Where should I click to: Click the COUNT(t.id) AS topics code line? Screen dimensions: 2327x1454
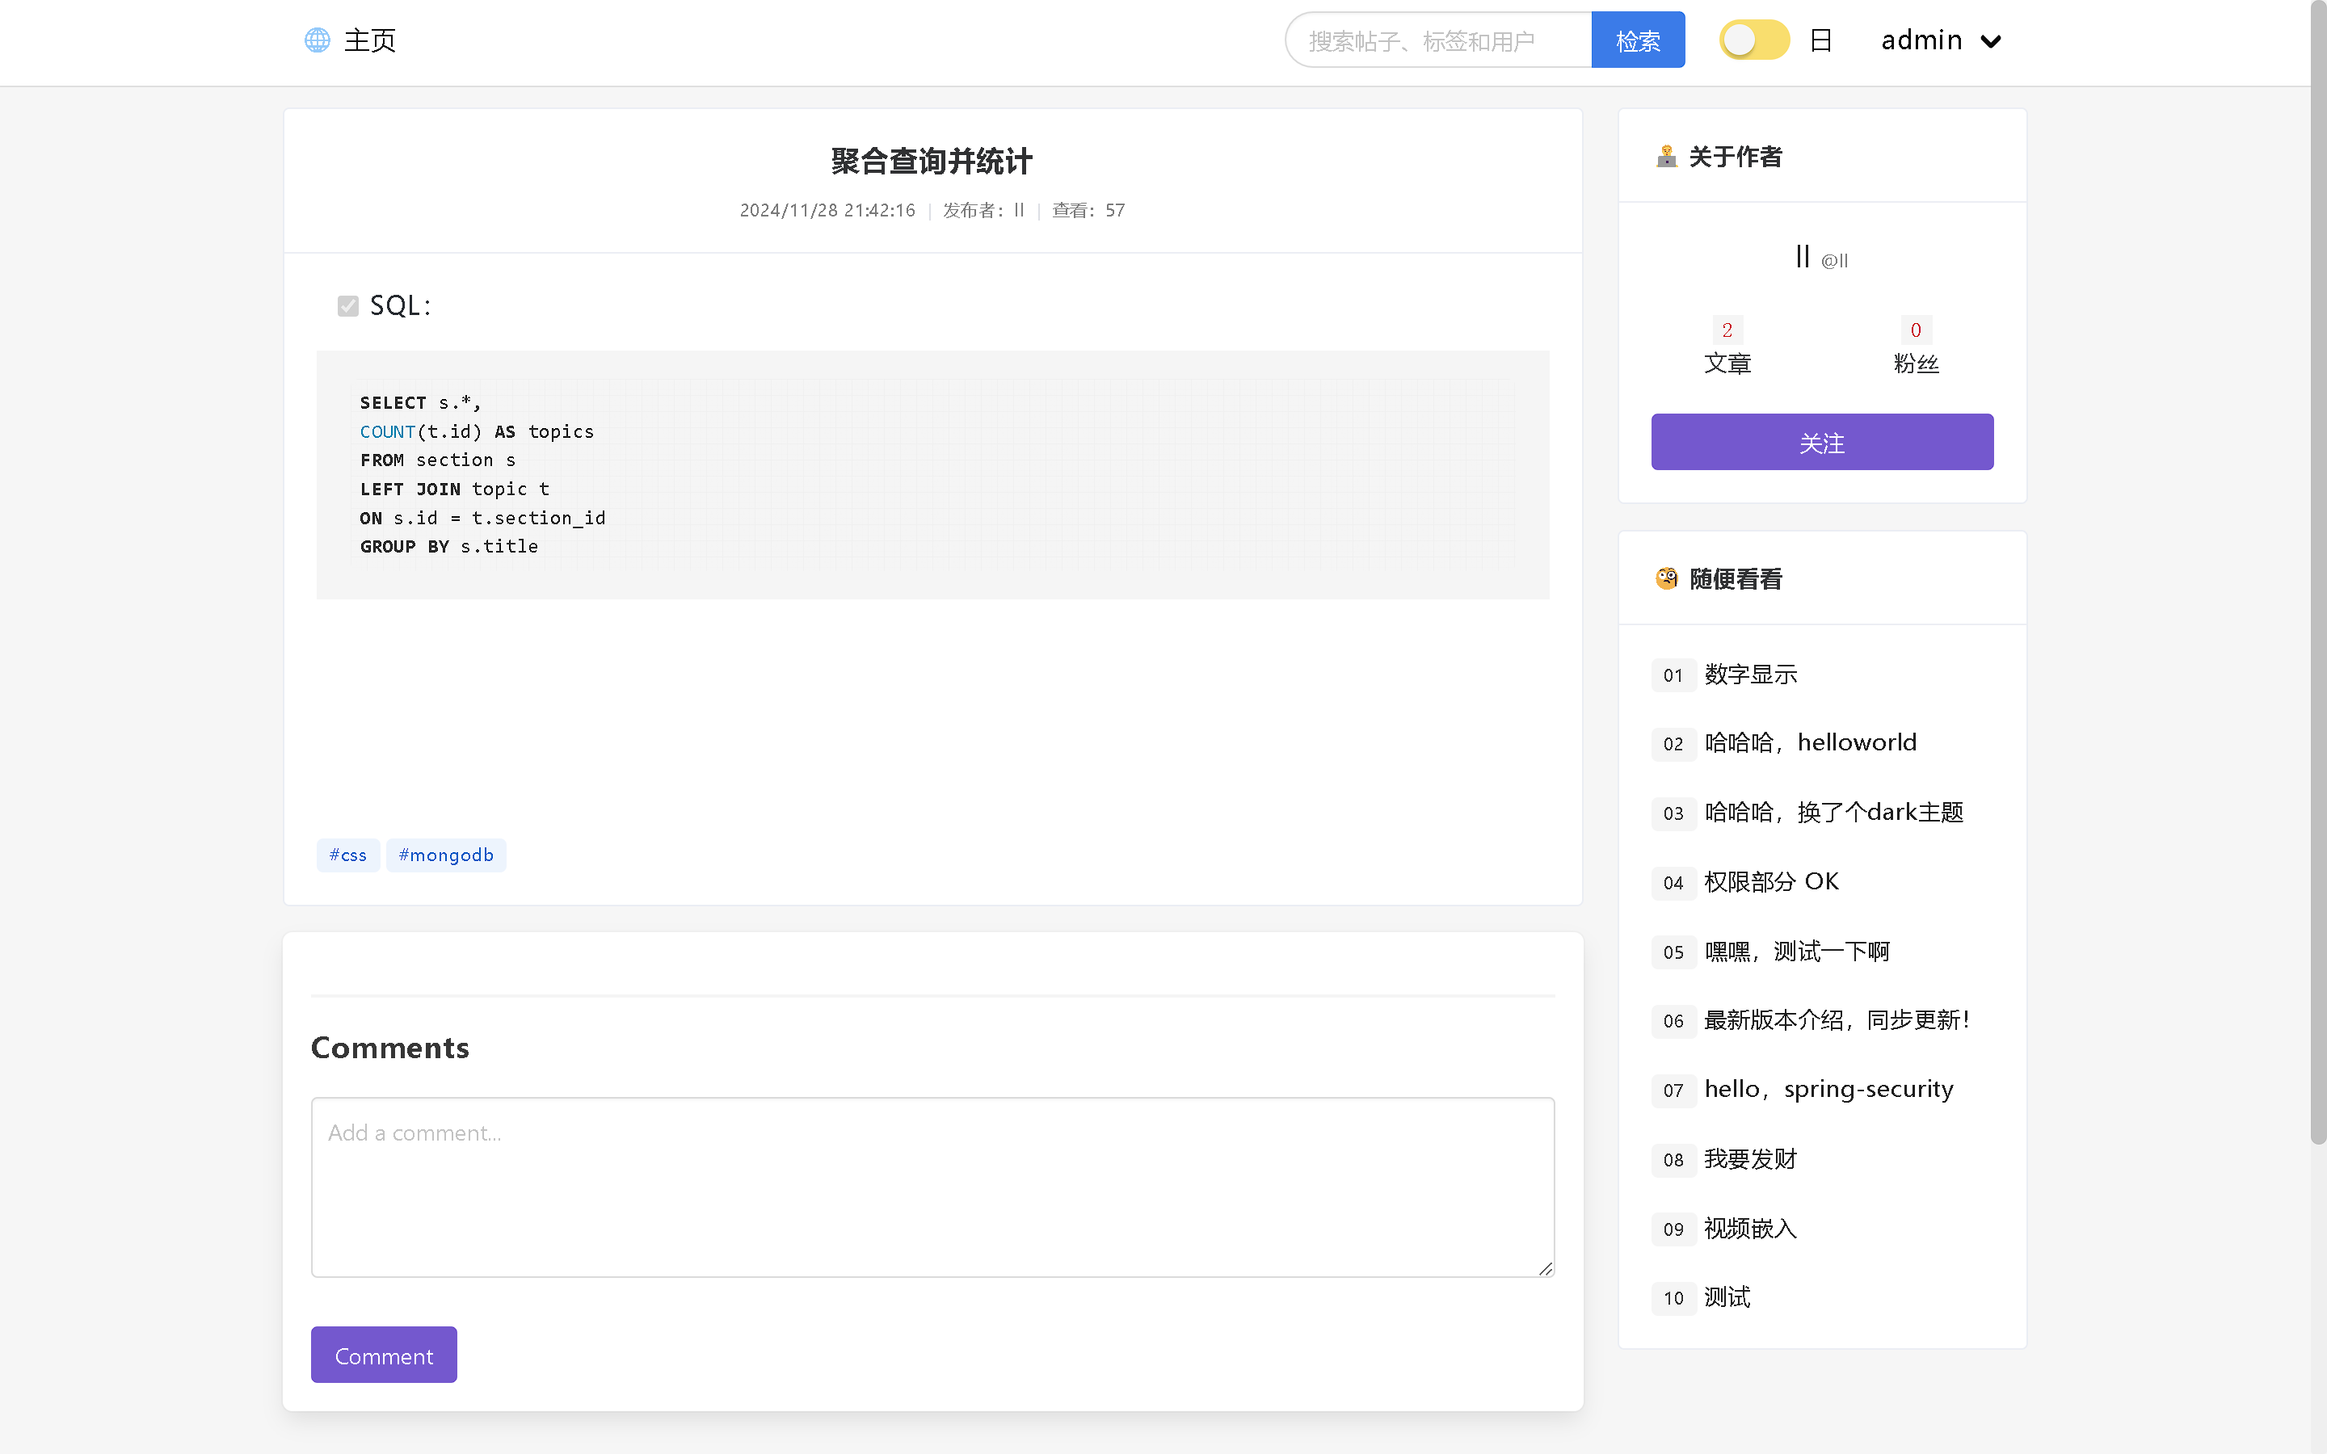point(477,432)
